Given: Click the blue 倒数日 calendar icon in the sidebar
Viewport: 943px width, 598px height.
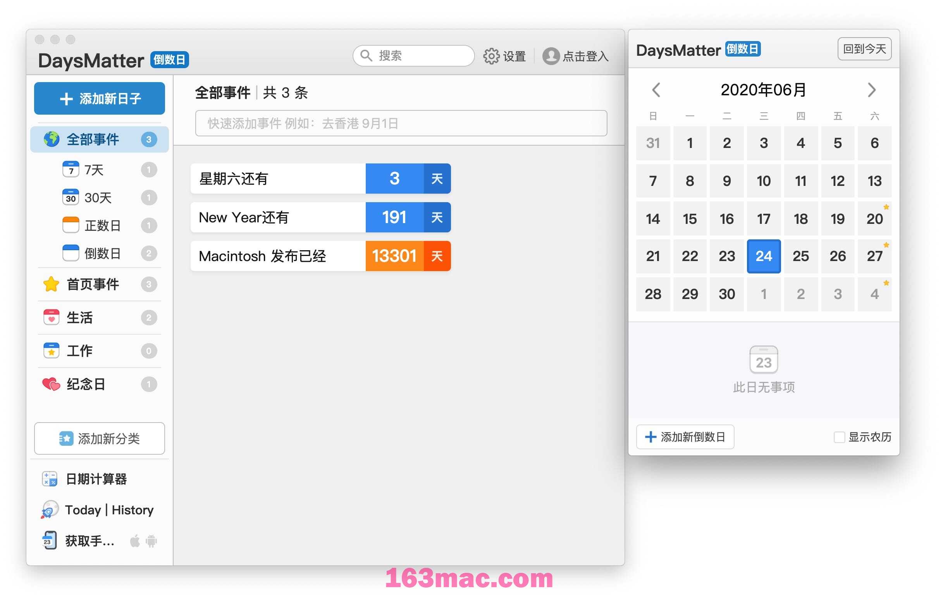Looking at the screenshot, I should [x=71, y=253].
